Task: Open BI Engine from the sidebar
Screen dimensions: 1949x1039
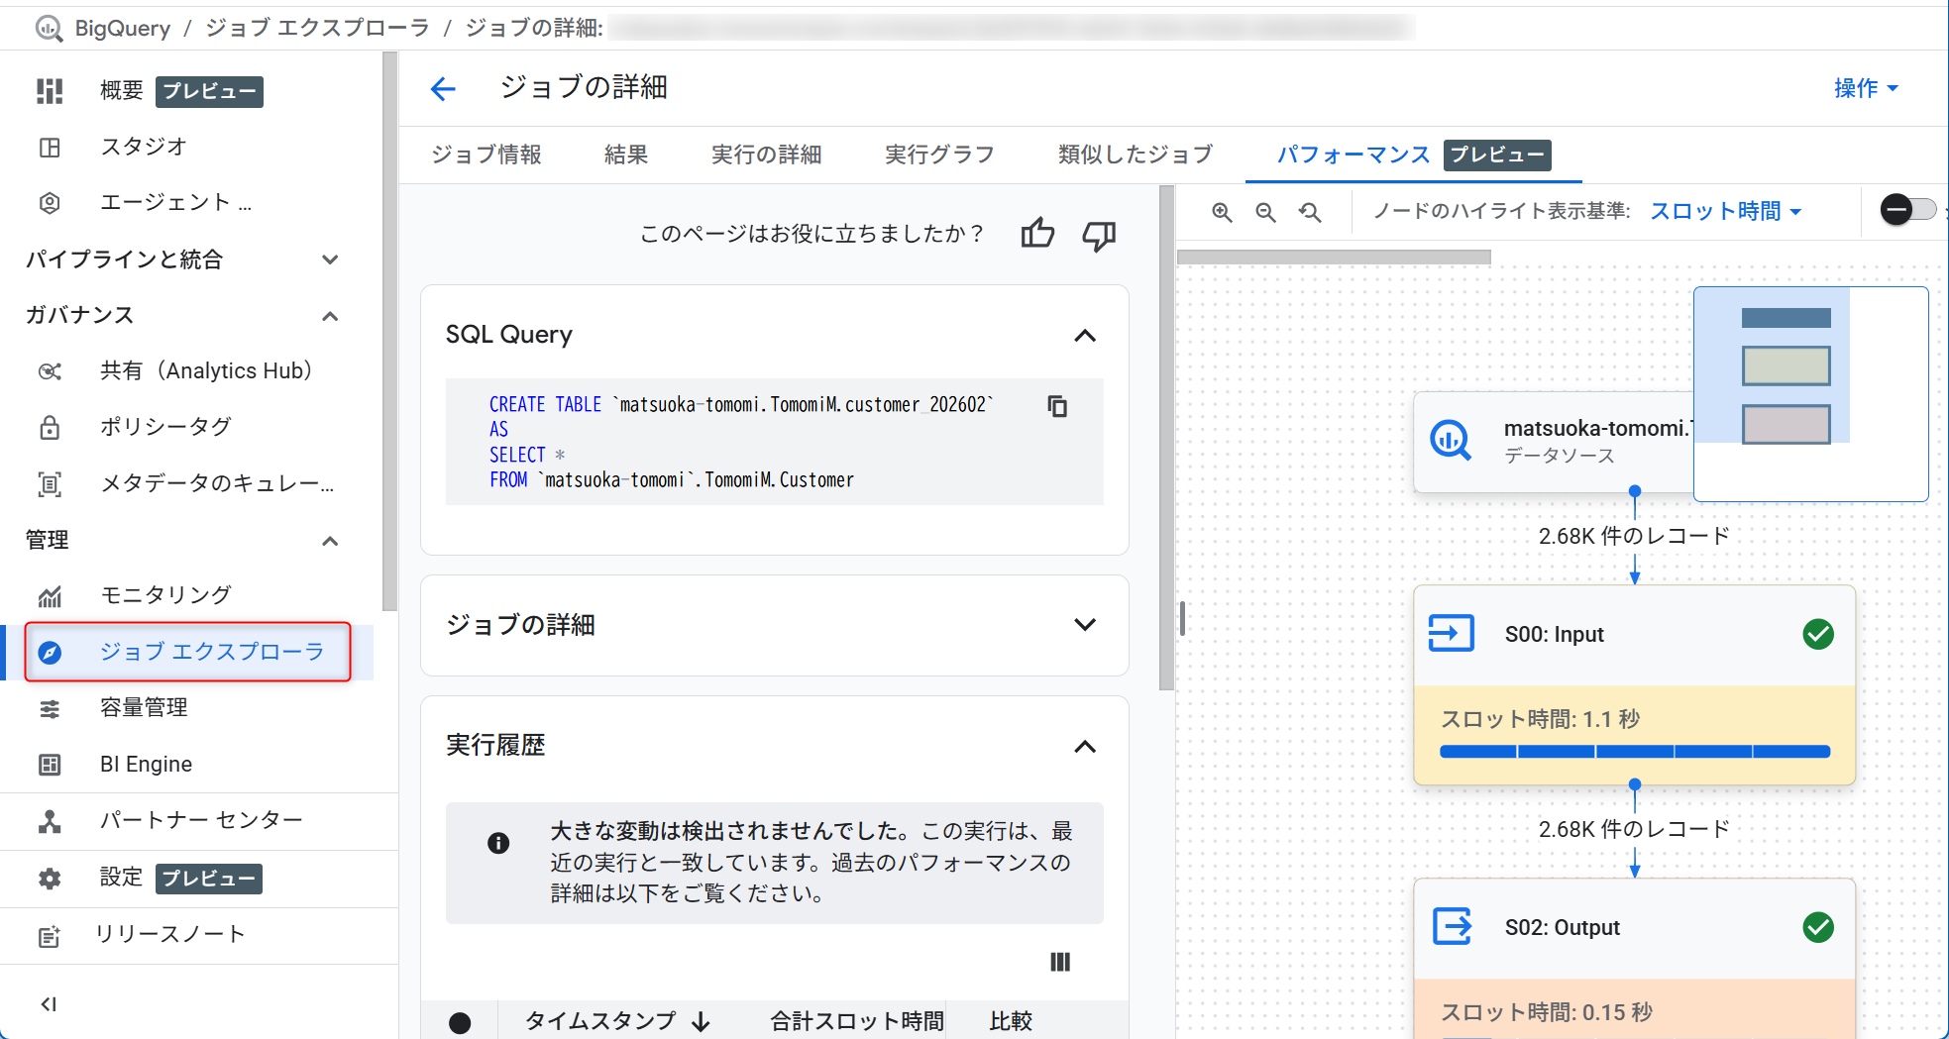Action: point(145,764)
